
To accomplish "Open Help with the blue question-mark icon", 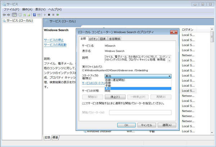I will [x=35, y=15].
